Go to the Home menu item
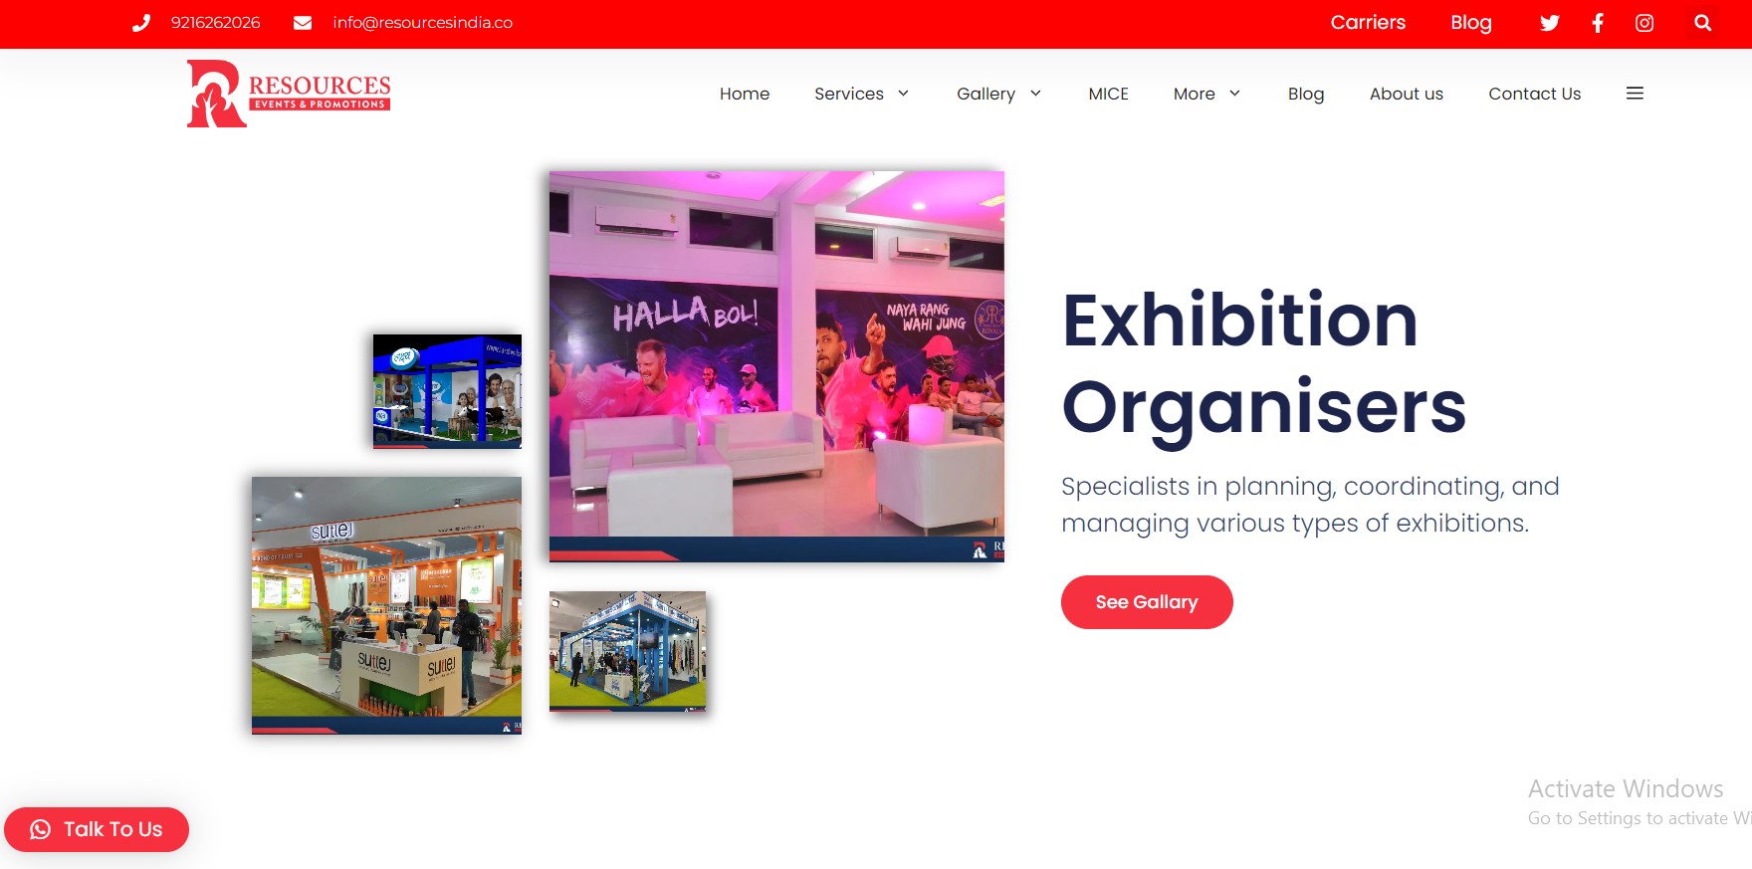The height and width of the screenshot is (869, 1752). [745, 94]
